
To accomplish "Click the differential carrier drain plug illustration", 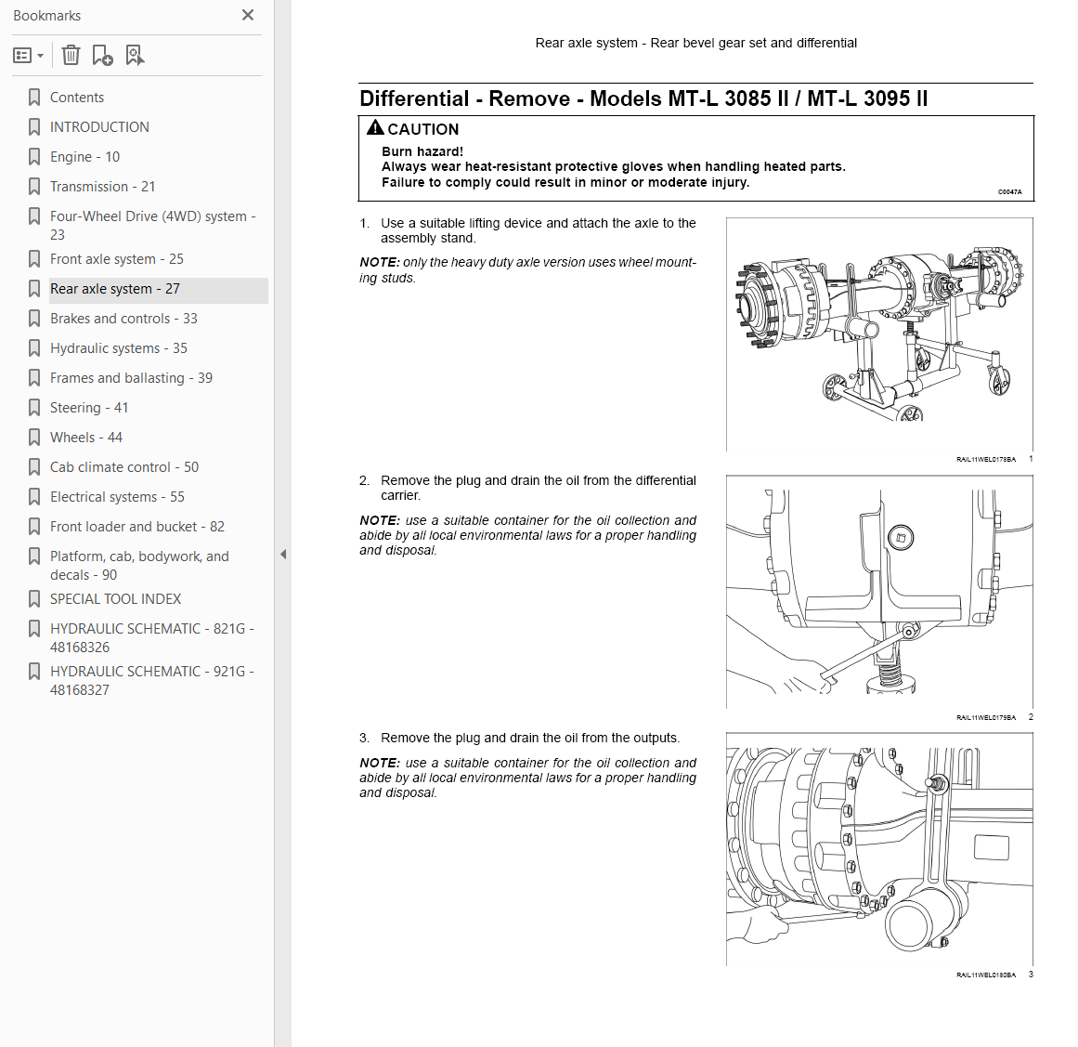I will (879, 592).
